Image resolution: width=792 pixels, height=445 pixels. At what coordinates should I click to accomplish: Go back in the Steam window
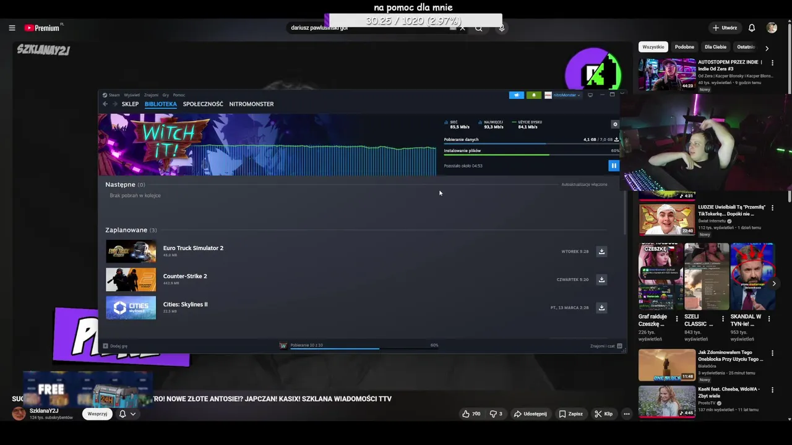(x=105, y=104)
